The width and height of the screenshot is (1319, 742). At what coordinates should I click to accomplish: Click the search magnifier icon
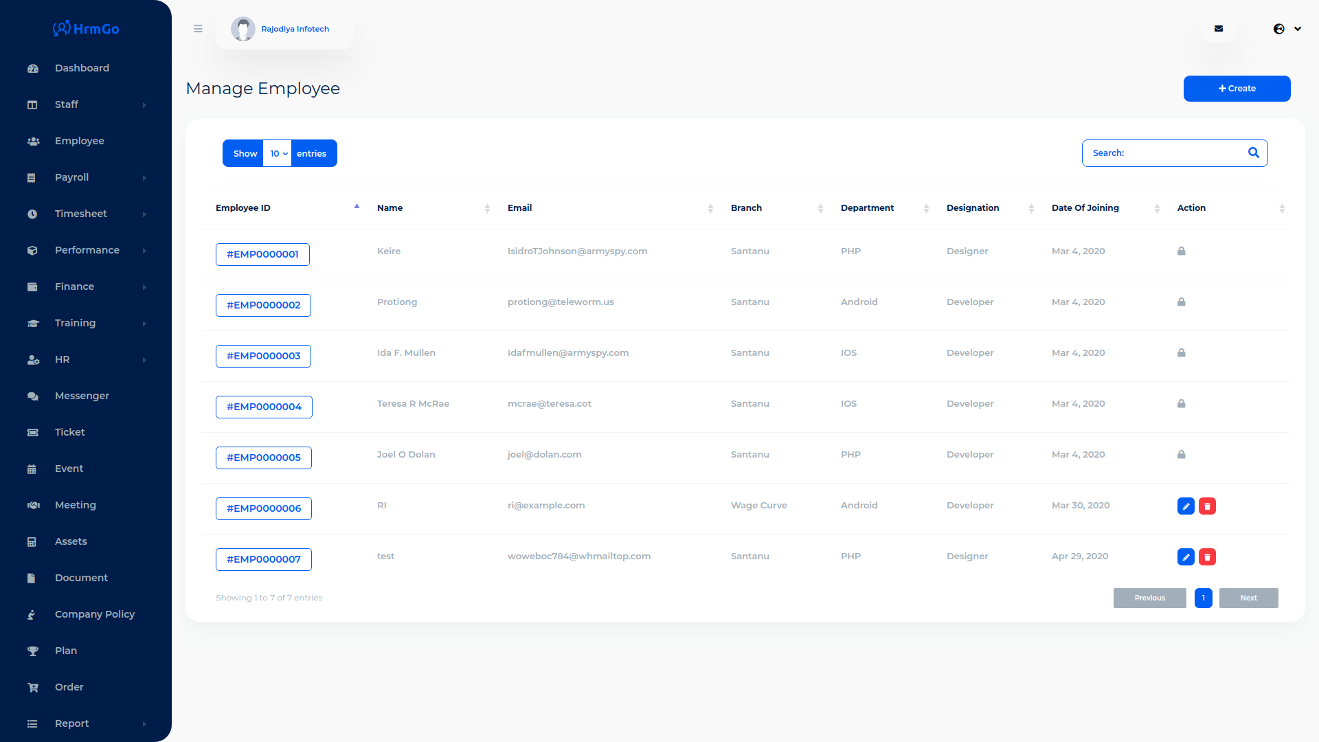(x=1254, y=153)
